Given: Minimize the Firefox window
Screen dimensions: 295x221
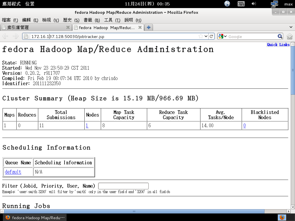Looking at the screenshot, I should 276,12.
